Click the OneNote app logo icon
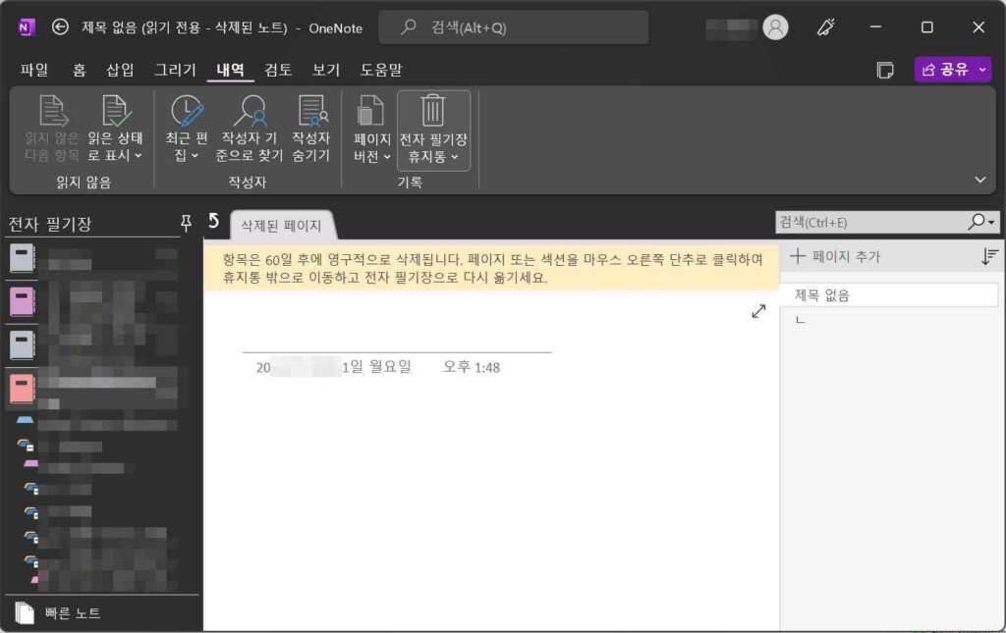The width and height of the screenshot is (1006, 633). (26, 27)
